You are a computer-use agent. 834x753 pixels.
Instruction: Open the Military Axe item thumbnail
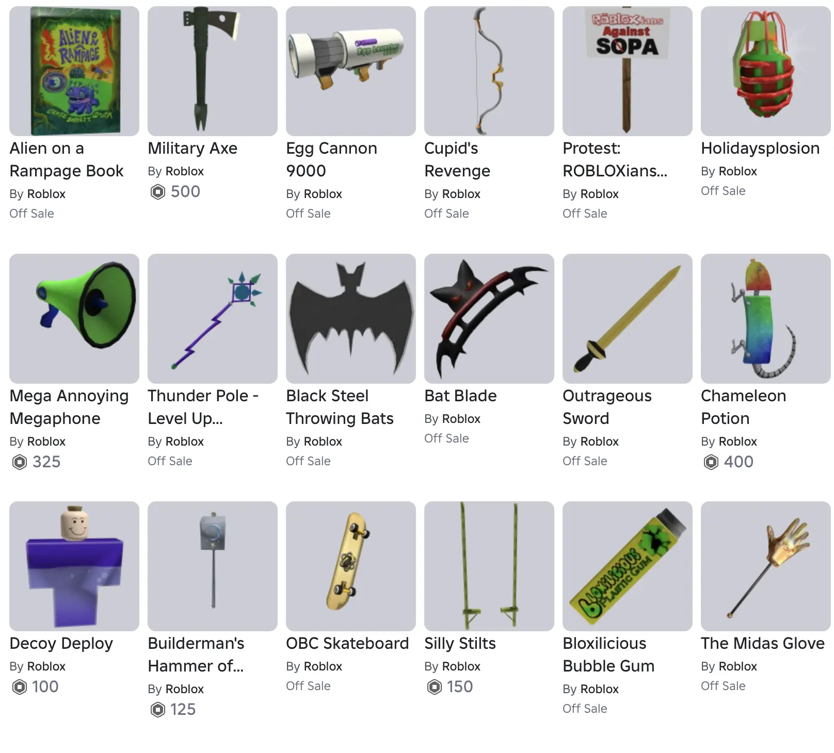coord(212,71)
